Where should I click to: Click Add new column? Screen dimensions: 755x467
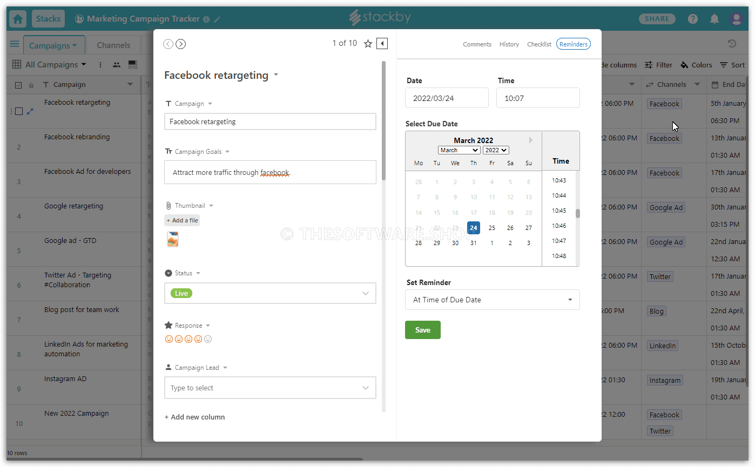194,417
